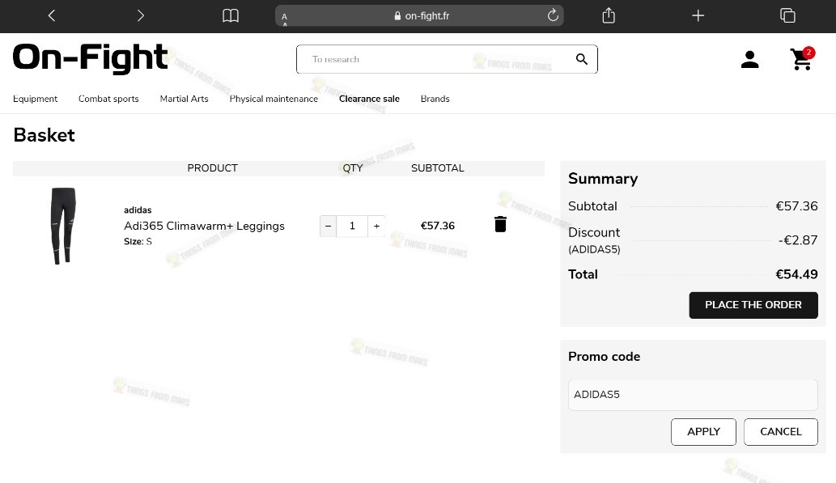Remove the leggings with the trash icon
The height and width of the screenshot is (483, 836).
point(500,224)
